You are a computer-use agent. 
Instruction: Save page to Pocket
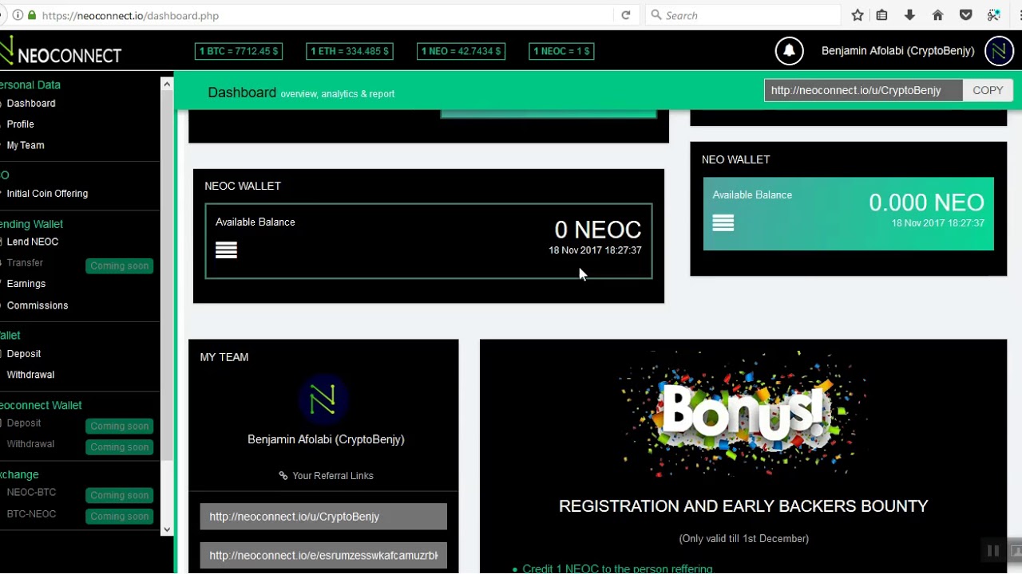click(x=965, y=15)
